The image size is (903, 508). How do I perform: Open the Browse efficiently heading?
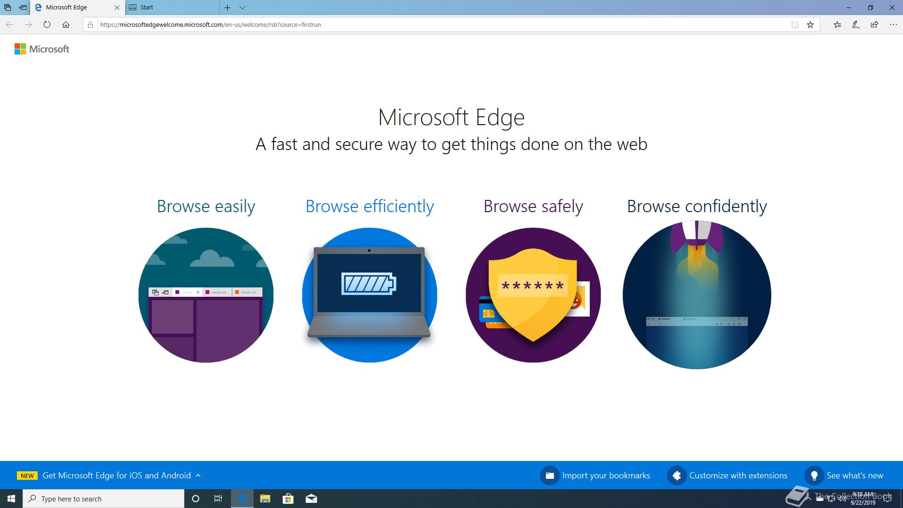coord(370,206)
